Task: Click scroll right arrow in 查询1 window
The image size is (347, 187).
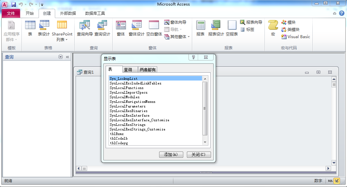Action: click(x=329, y=168)
